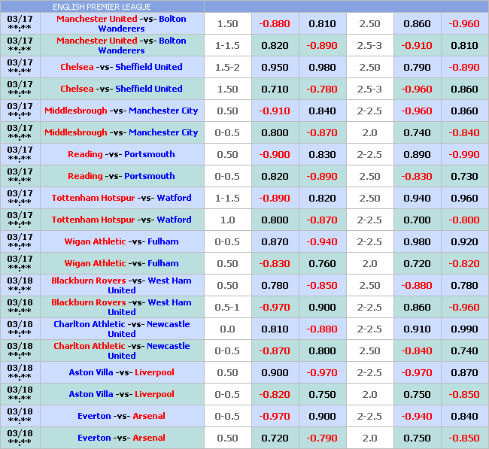Click 0.740 over odds for Middlesbrough match
The image size is (489, 449).
417,132
